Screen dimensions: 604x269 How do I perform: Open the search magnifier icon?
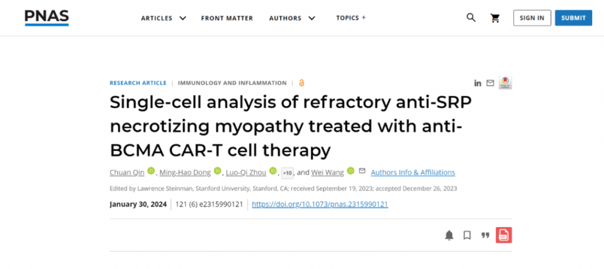tap(471, 18)
